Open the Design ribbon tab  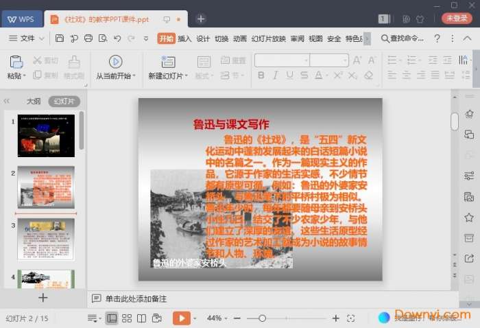coord(203,38)
